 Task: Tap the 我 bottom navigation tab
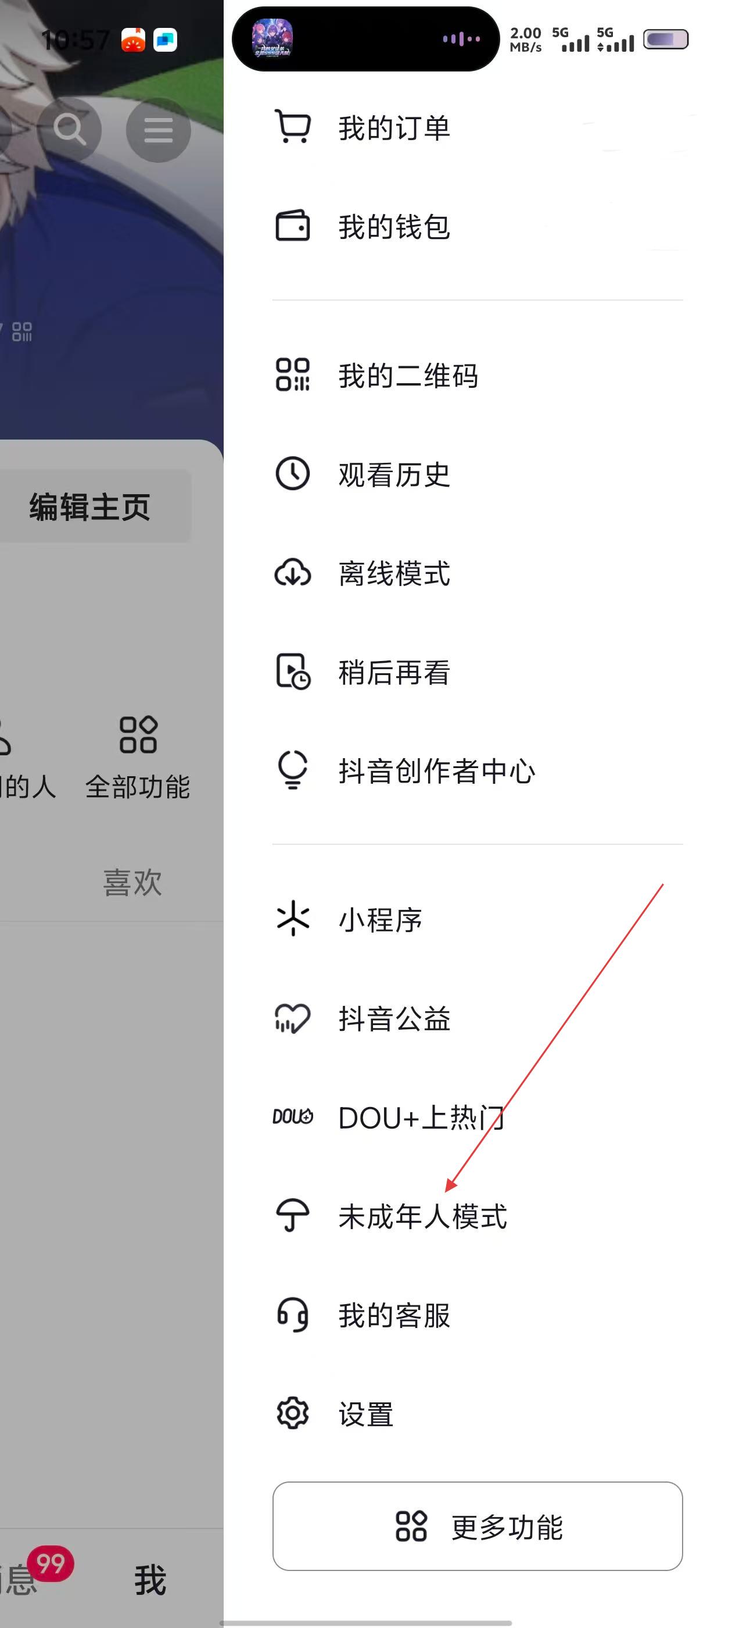click(x=150, y=1580)
